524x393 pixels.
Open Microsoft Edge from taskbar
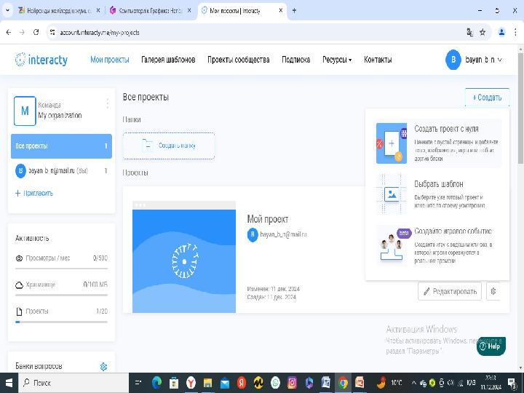click(x=156, y=383)
